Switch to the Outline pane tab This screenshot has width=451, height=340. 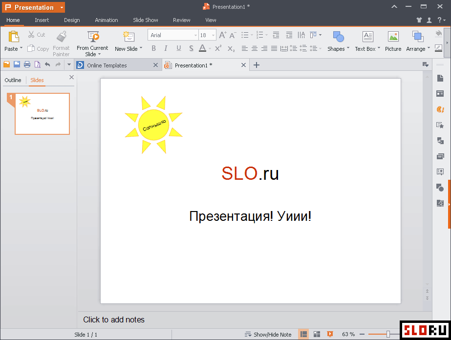[x=13, y=80]
